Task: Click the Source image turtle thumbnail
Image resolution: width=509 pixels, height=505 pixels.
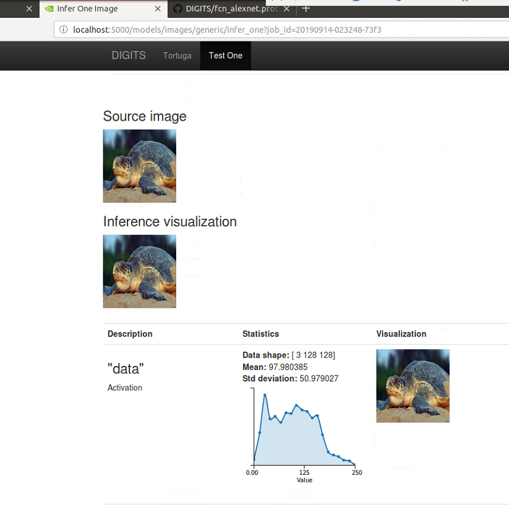Action: [x=139, y=166]
